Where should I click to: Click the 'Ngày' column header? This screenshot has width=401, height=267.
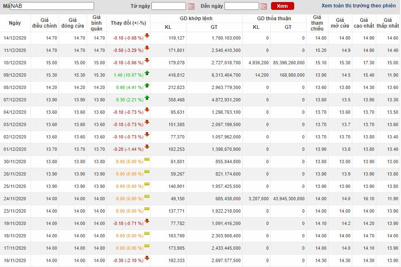(x=15, y=23)
